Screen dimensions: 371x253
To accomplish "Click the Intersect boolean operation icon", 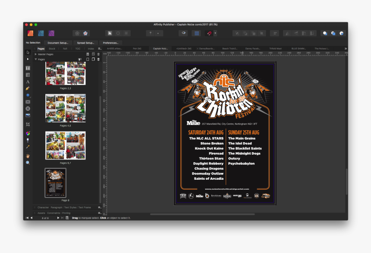I will click(341, 33).
